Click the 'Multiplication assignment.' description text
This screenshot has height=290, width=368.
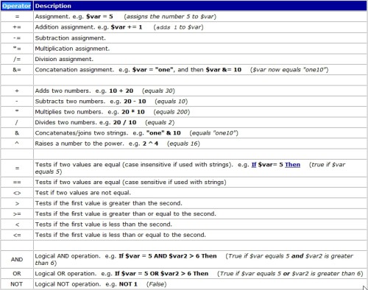click(72, 49)
